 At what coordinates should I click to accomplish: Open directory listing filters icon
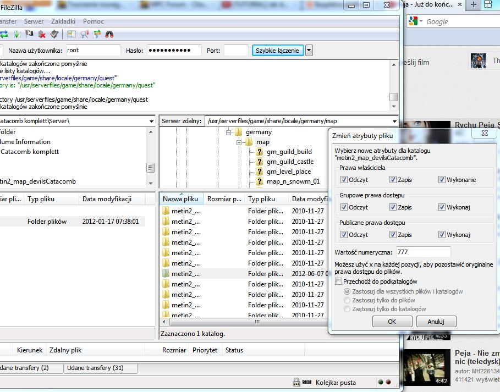pos(72,34)
